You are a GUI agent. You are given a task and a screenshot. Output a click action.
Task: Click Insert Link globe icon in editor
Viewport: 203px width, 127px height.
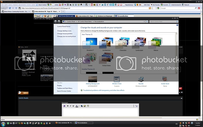click(x=82, y=106)
